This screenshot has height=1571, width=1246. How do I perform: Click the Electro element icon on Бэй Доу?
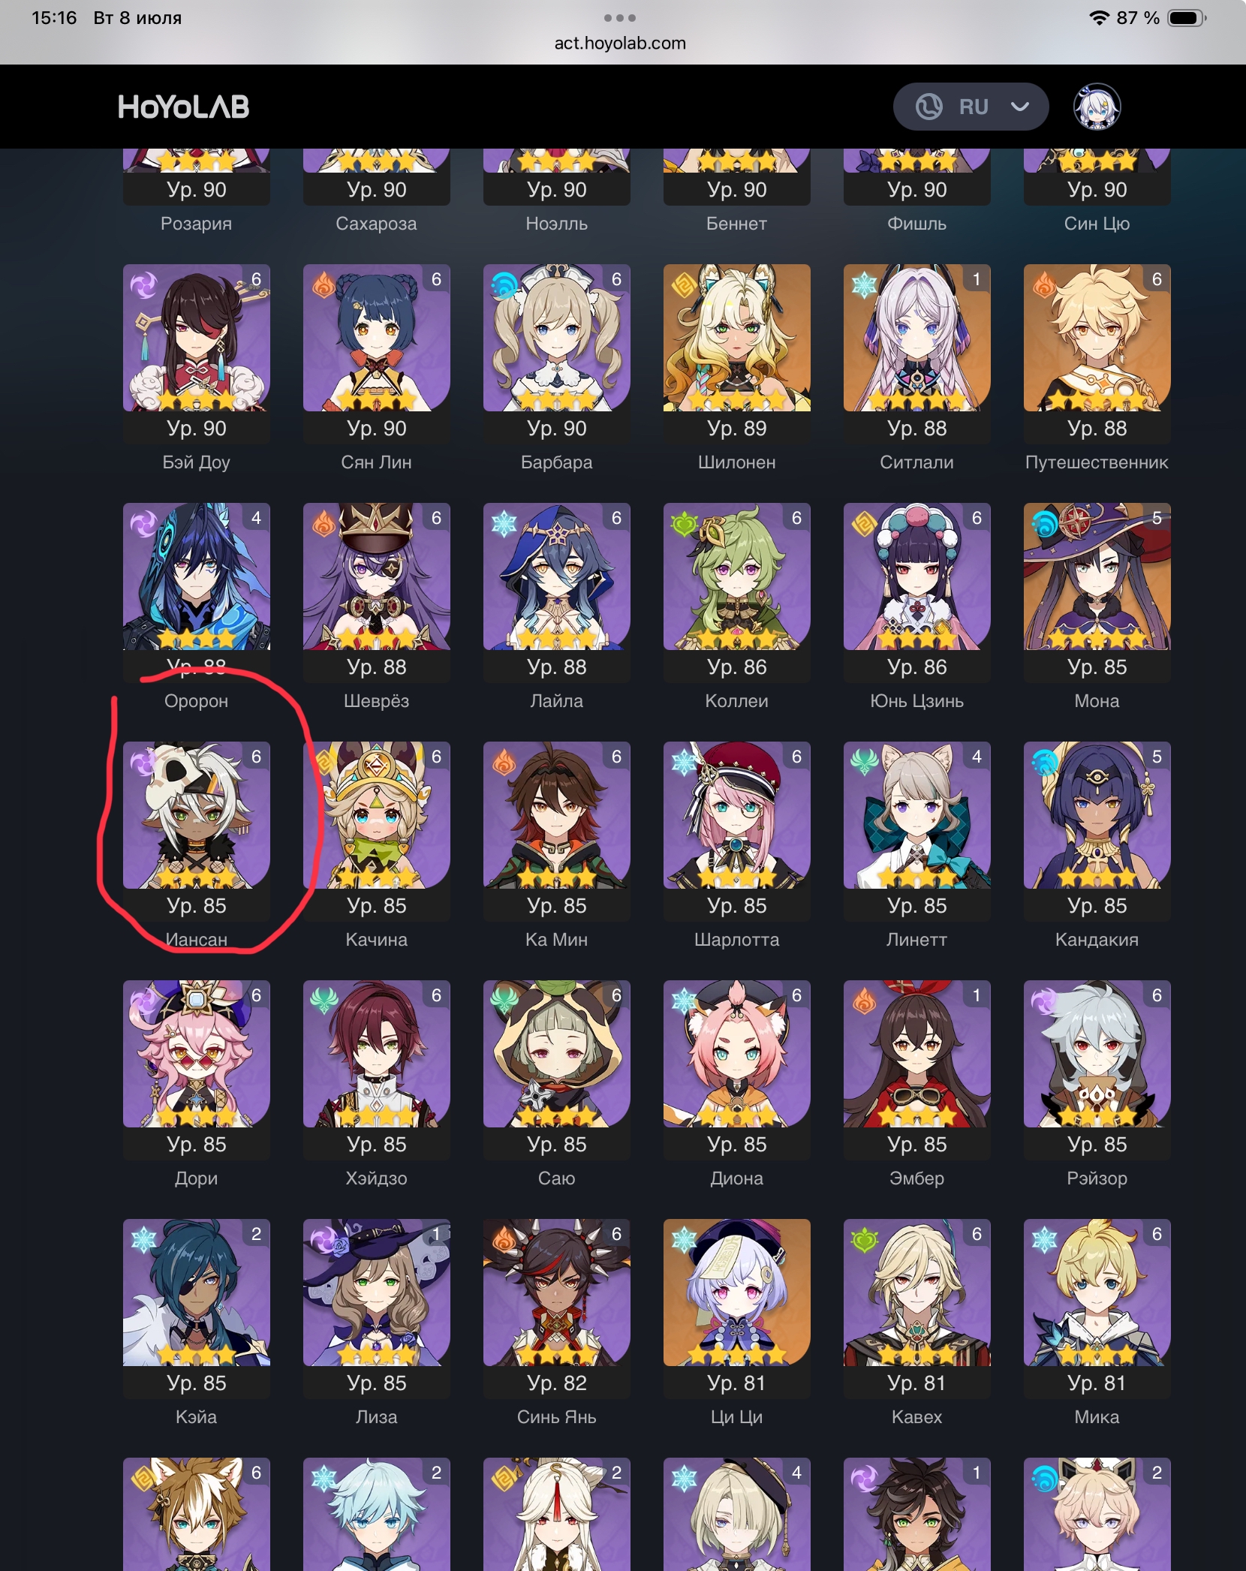tap(144, 285)
